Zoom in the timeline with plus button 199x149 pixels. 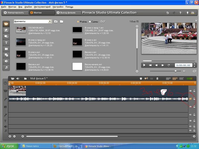pyautogui.click(x=10, y=136)
